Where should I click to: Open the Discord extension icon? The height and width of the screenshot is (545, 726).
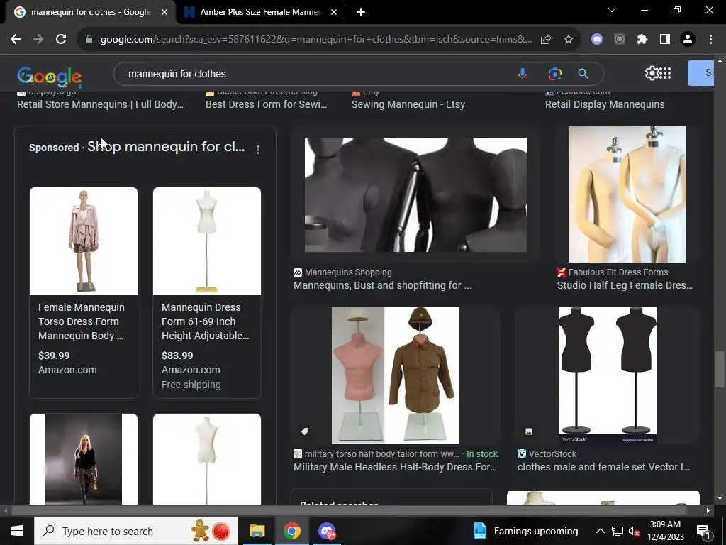click(x=597, y=40)
